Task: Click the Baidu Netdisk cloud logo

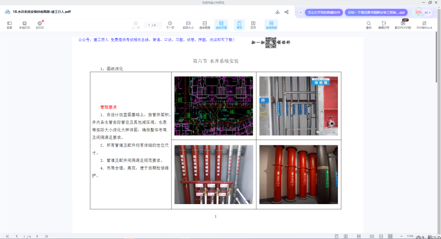Action: pos(7,12)
